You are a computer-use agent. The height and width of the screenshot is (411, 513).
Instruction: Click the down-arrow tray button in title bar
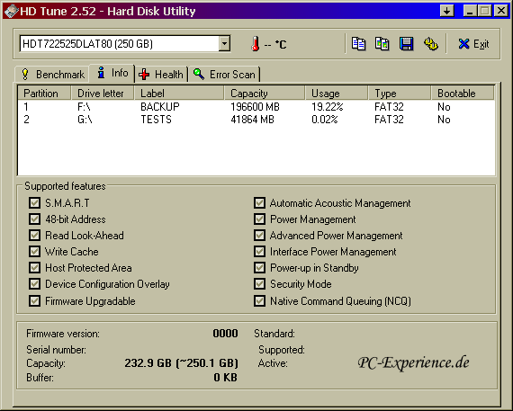447,11
